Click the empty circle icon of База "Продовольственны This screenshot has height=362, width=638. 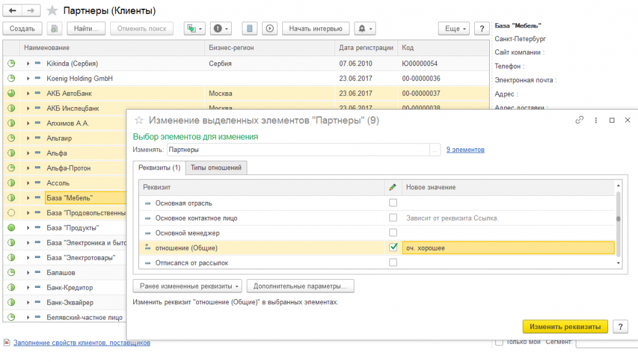(11, 212)
